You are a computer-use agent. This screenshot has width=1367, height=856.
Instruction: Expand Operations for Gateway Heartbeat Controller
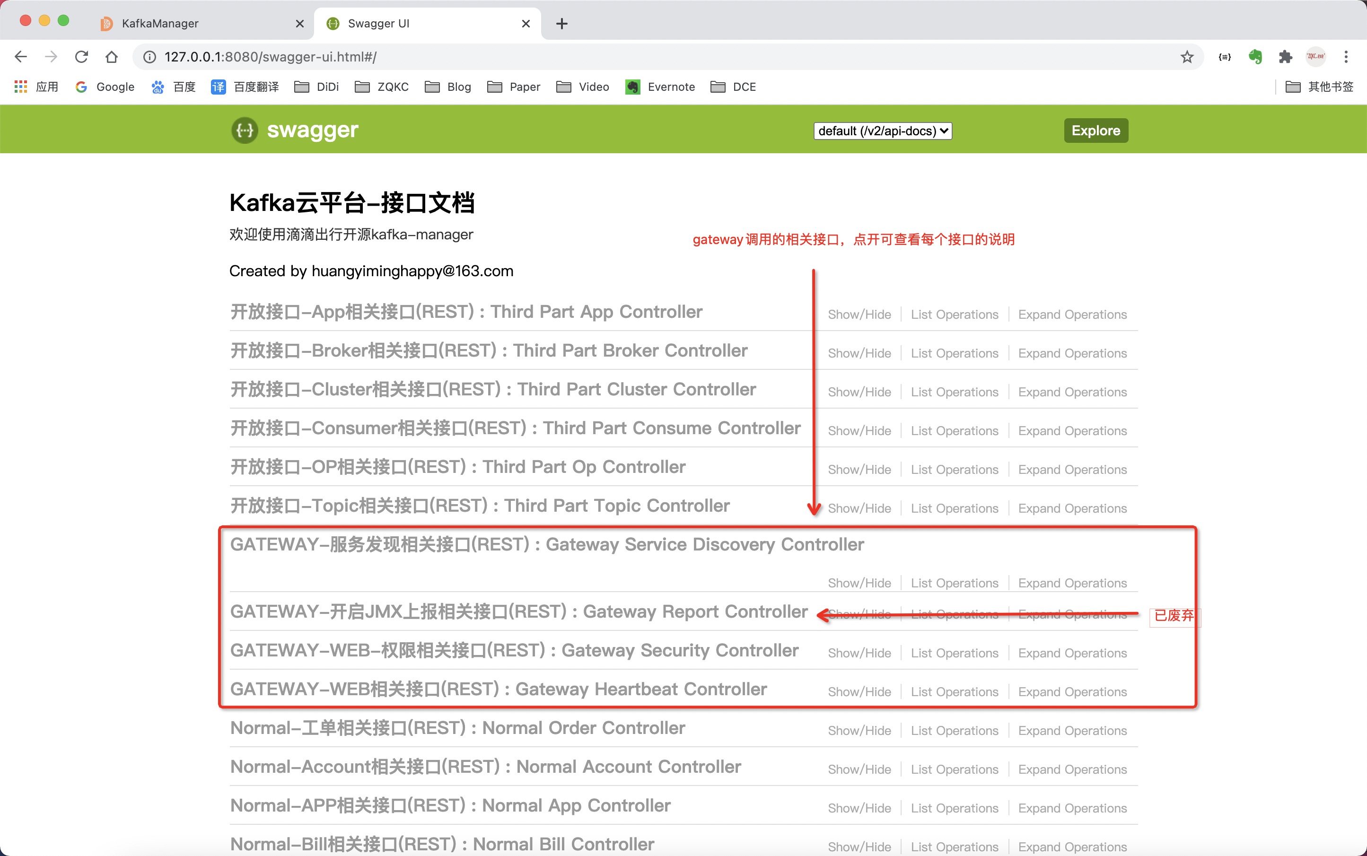click(1072, 692)
